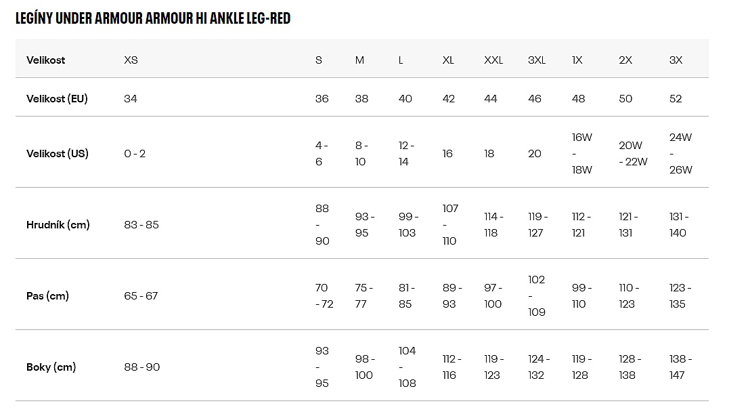Click the waist measurement 65 - 67 cell
This screenshot has height=412, width=729.
pyautogui.click(x=141, y=296)
